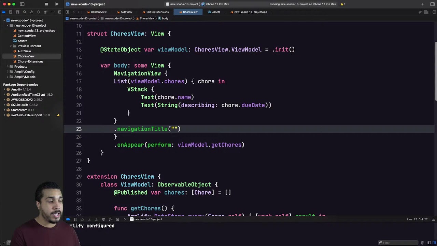Viewport: 437px width, 246px height.
Task: Open the related items grid icon
Action: coord(67,12)
